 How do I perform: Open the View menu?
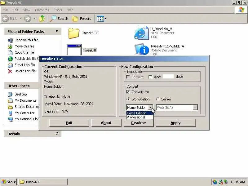27,10
